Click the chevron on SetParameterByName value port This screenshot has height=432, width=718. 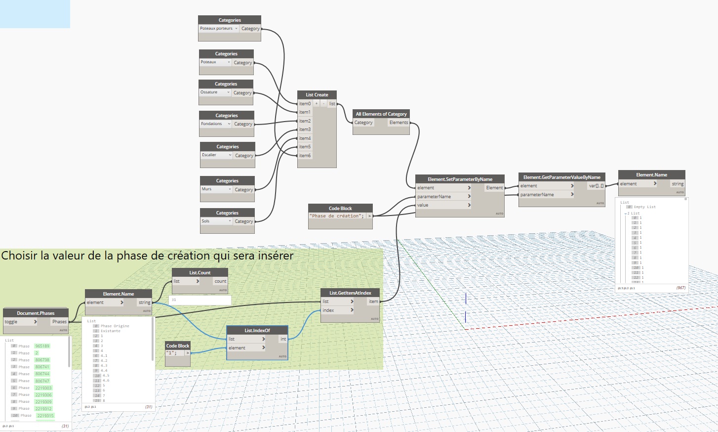tap(469, 205)
